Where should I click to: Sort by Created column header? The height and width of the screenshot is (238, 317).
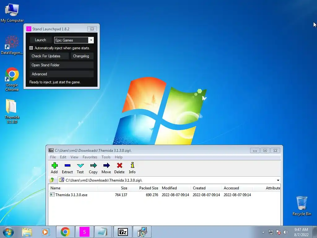(206, 188)
